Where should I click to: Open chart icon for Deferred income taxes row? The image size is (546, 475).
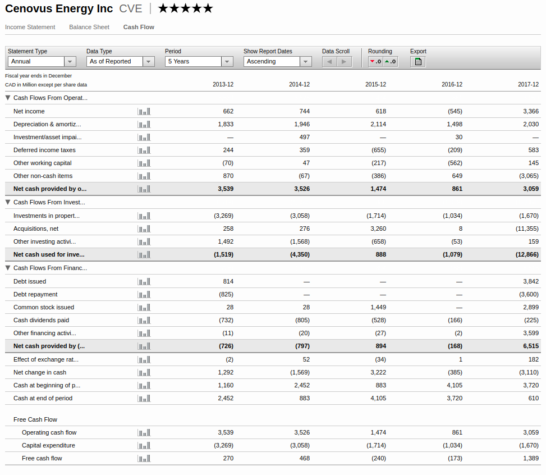[144, 150]
